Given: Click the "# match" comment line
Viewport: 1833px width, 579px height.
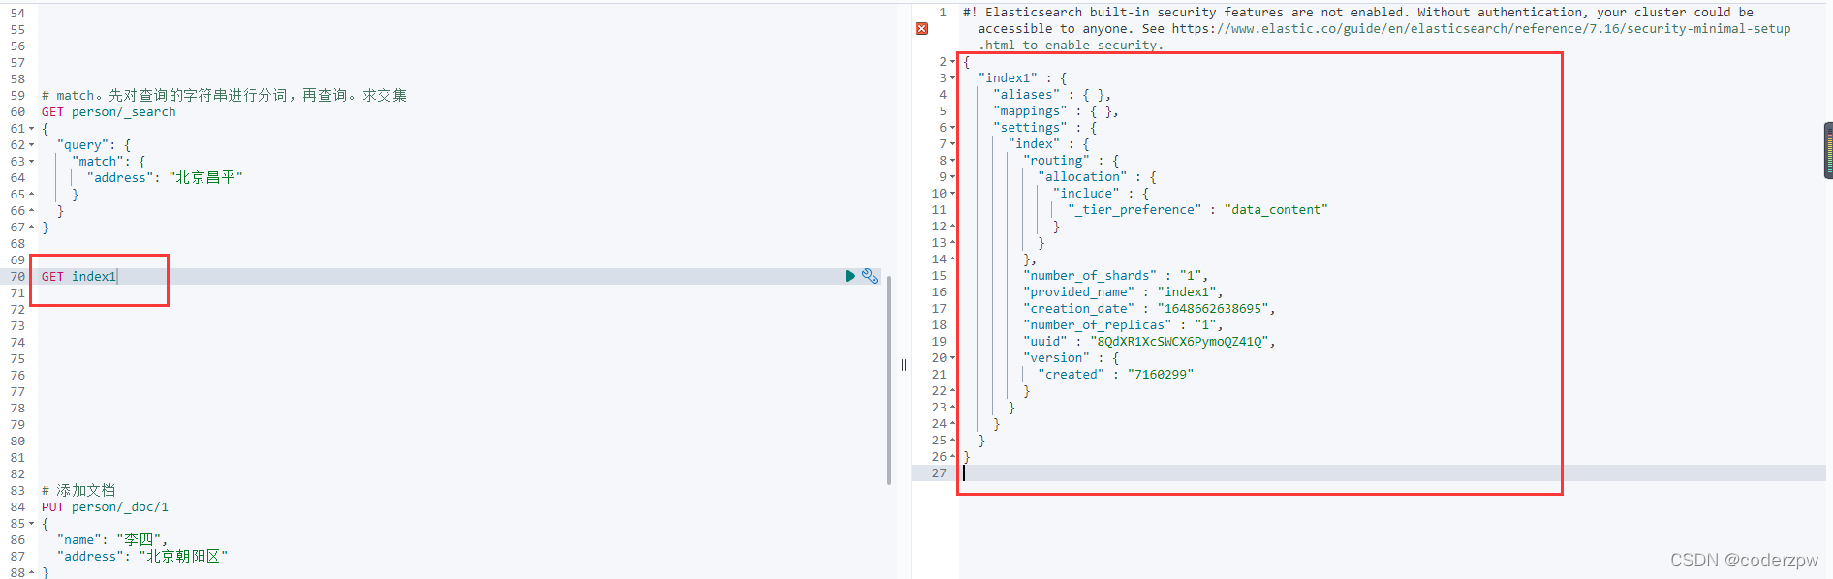Looking at the screenshot, I should pos(224,96).
